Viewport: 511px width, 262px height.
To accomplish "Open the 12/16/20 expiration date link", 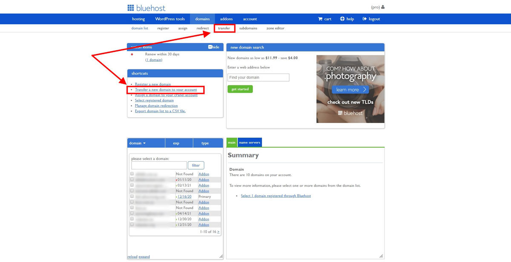I will point(184,196).
